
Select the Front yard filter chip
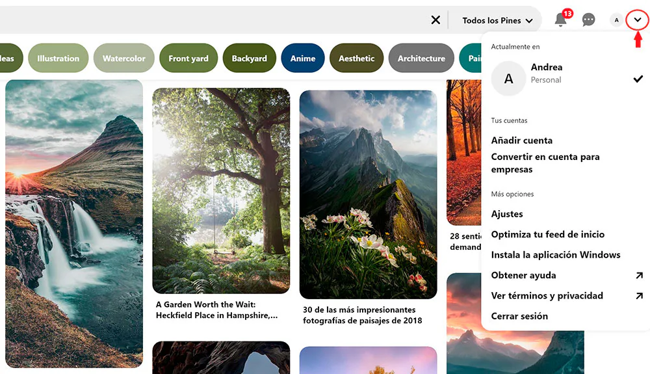click(x=188, y=59)
